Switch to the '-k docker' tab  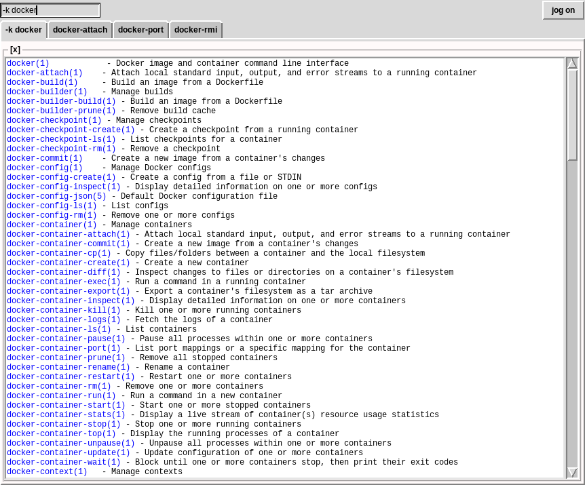coord(24,30)
